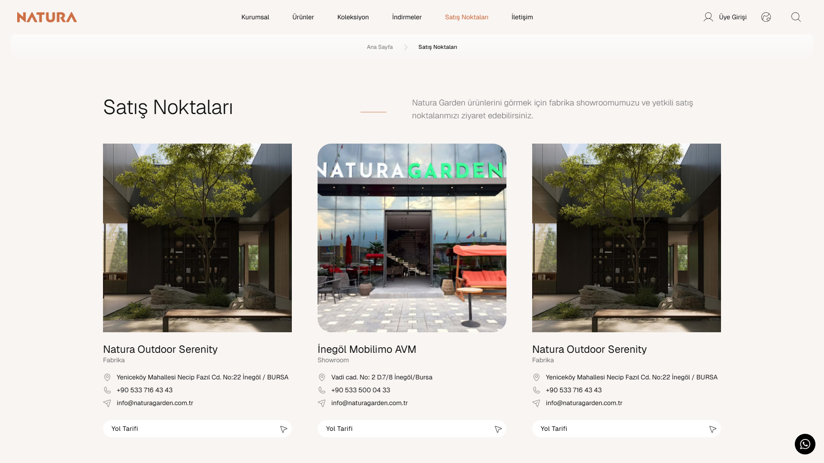Viewport: 824px width, 463px height.
Task: Select İndirmeler in navigation
Action: click(x=406, y=17)
